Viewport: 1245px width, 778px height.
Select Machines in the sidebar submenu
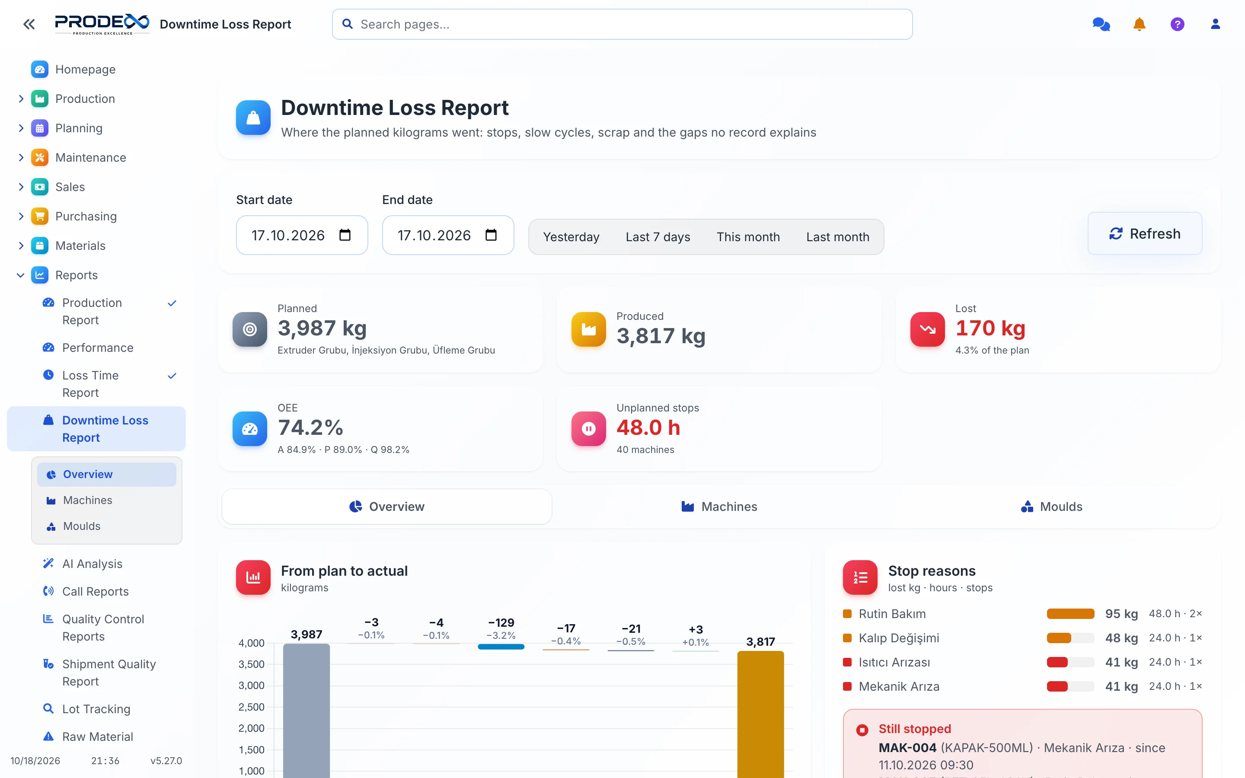[106, 500]
